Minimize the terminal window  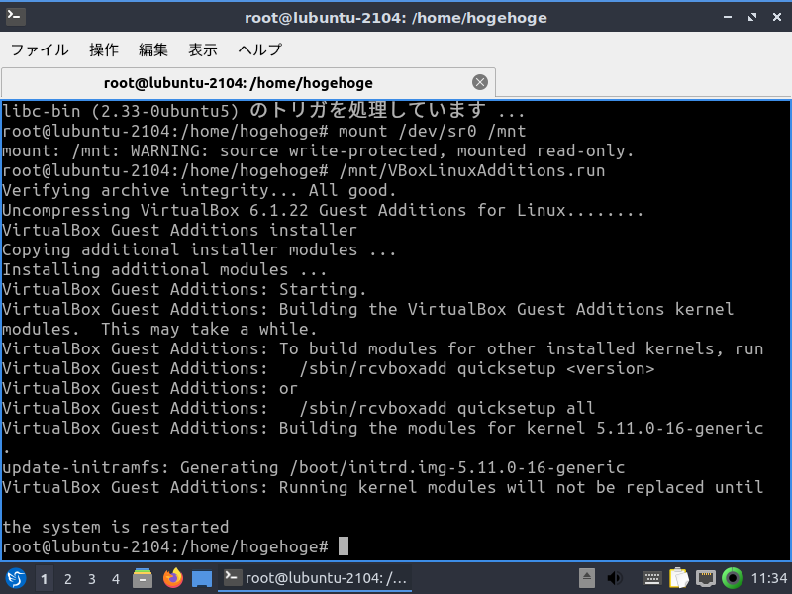(x=728, y=17)
